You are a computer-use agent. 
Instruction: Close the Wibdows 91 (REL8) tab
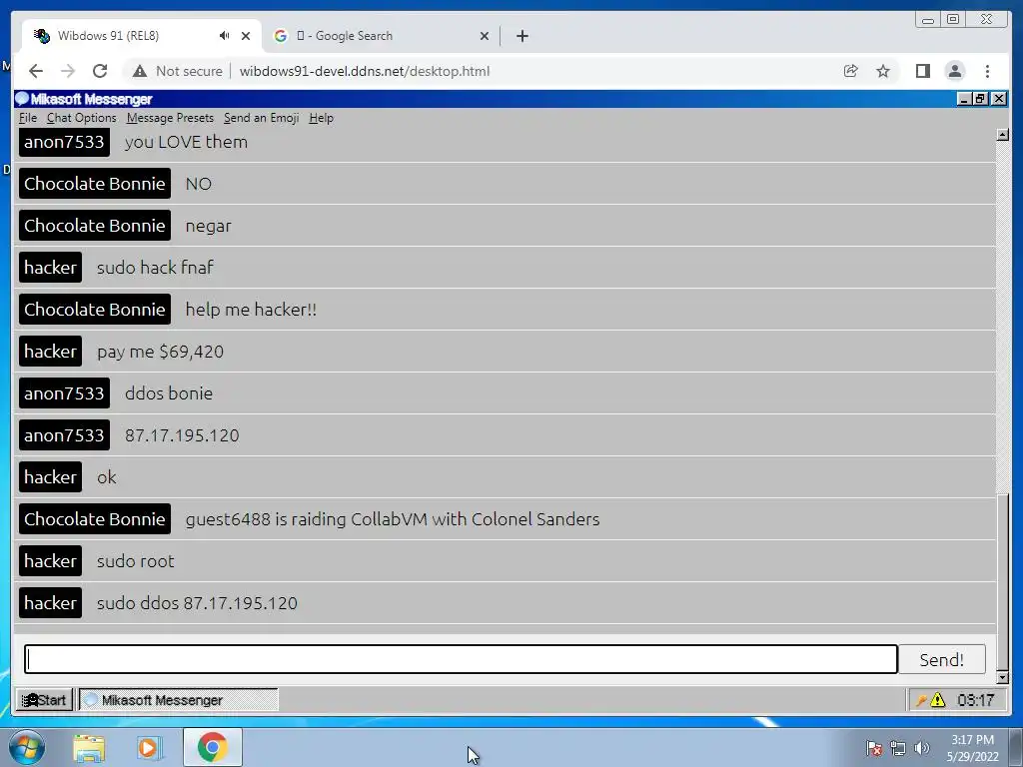tap(246, 36)
